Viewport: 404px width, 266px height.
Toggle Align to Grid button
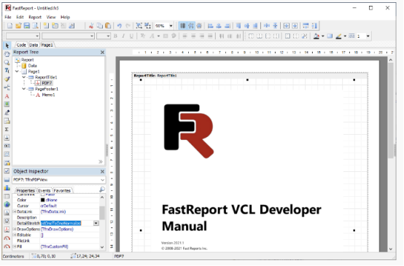(191, 26)
